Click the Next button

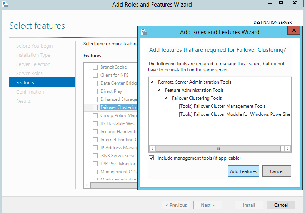coord(208,205)
